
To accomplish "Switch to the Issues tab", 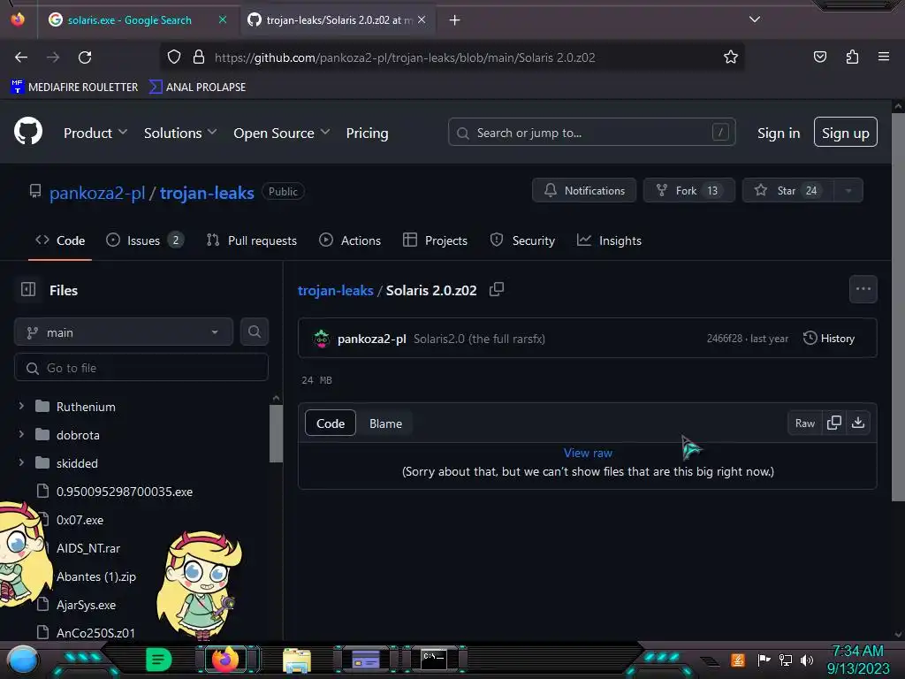I will pyautogui.click(x=145, y=240).
